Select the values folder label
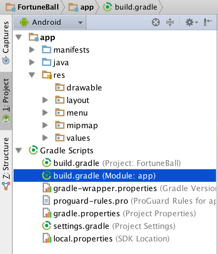The width and height of the screenshot is (218, 254). point(78,138)
